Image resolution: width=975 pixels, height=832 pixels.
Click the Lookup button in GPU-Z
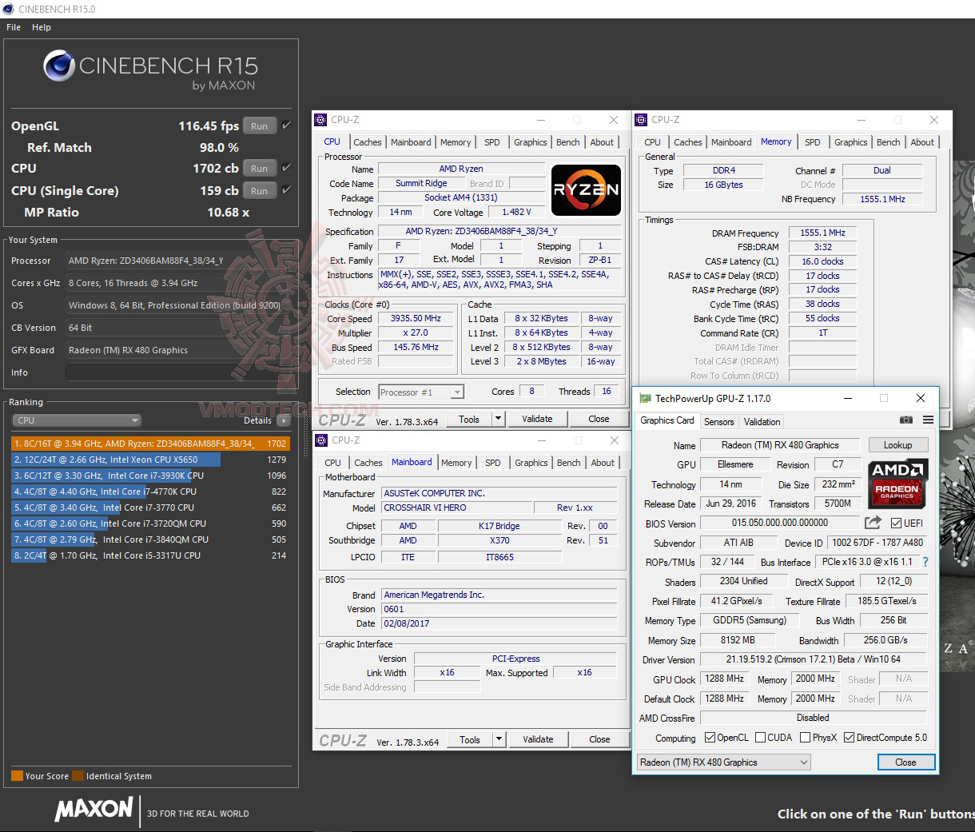coord(897,444)
